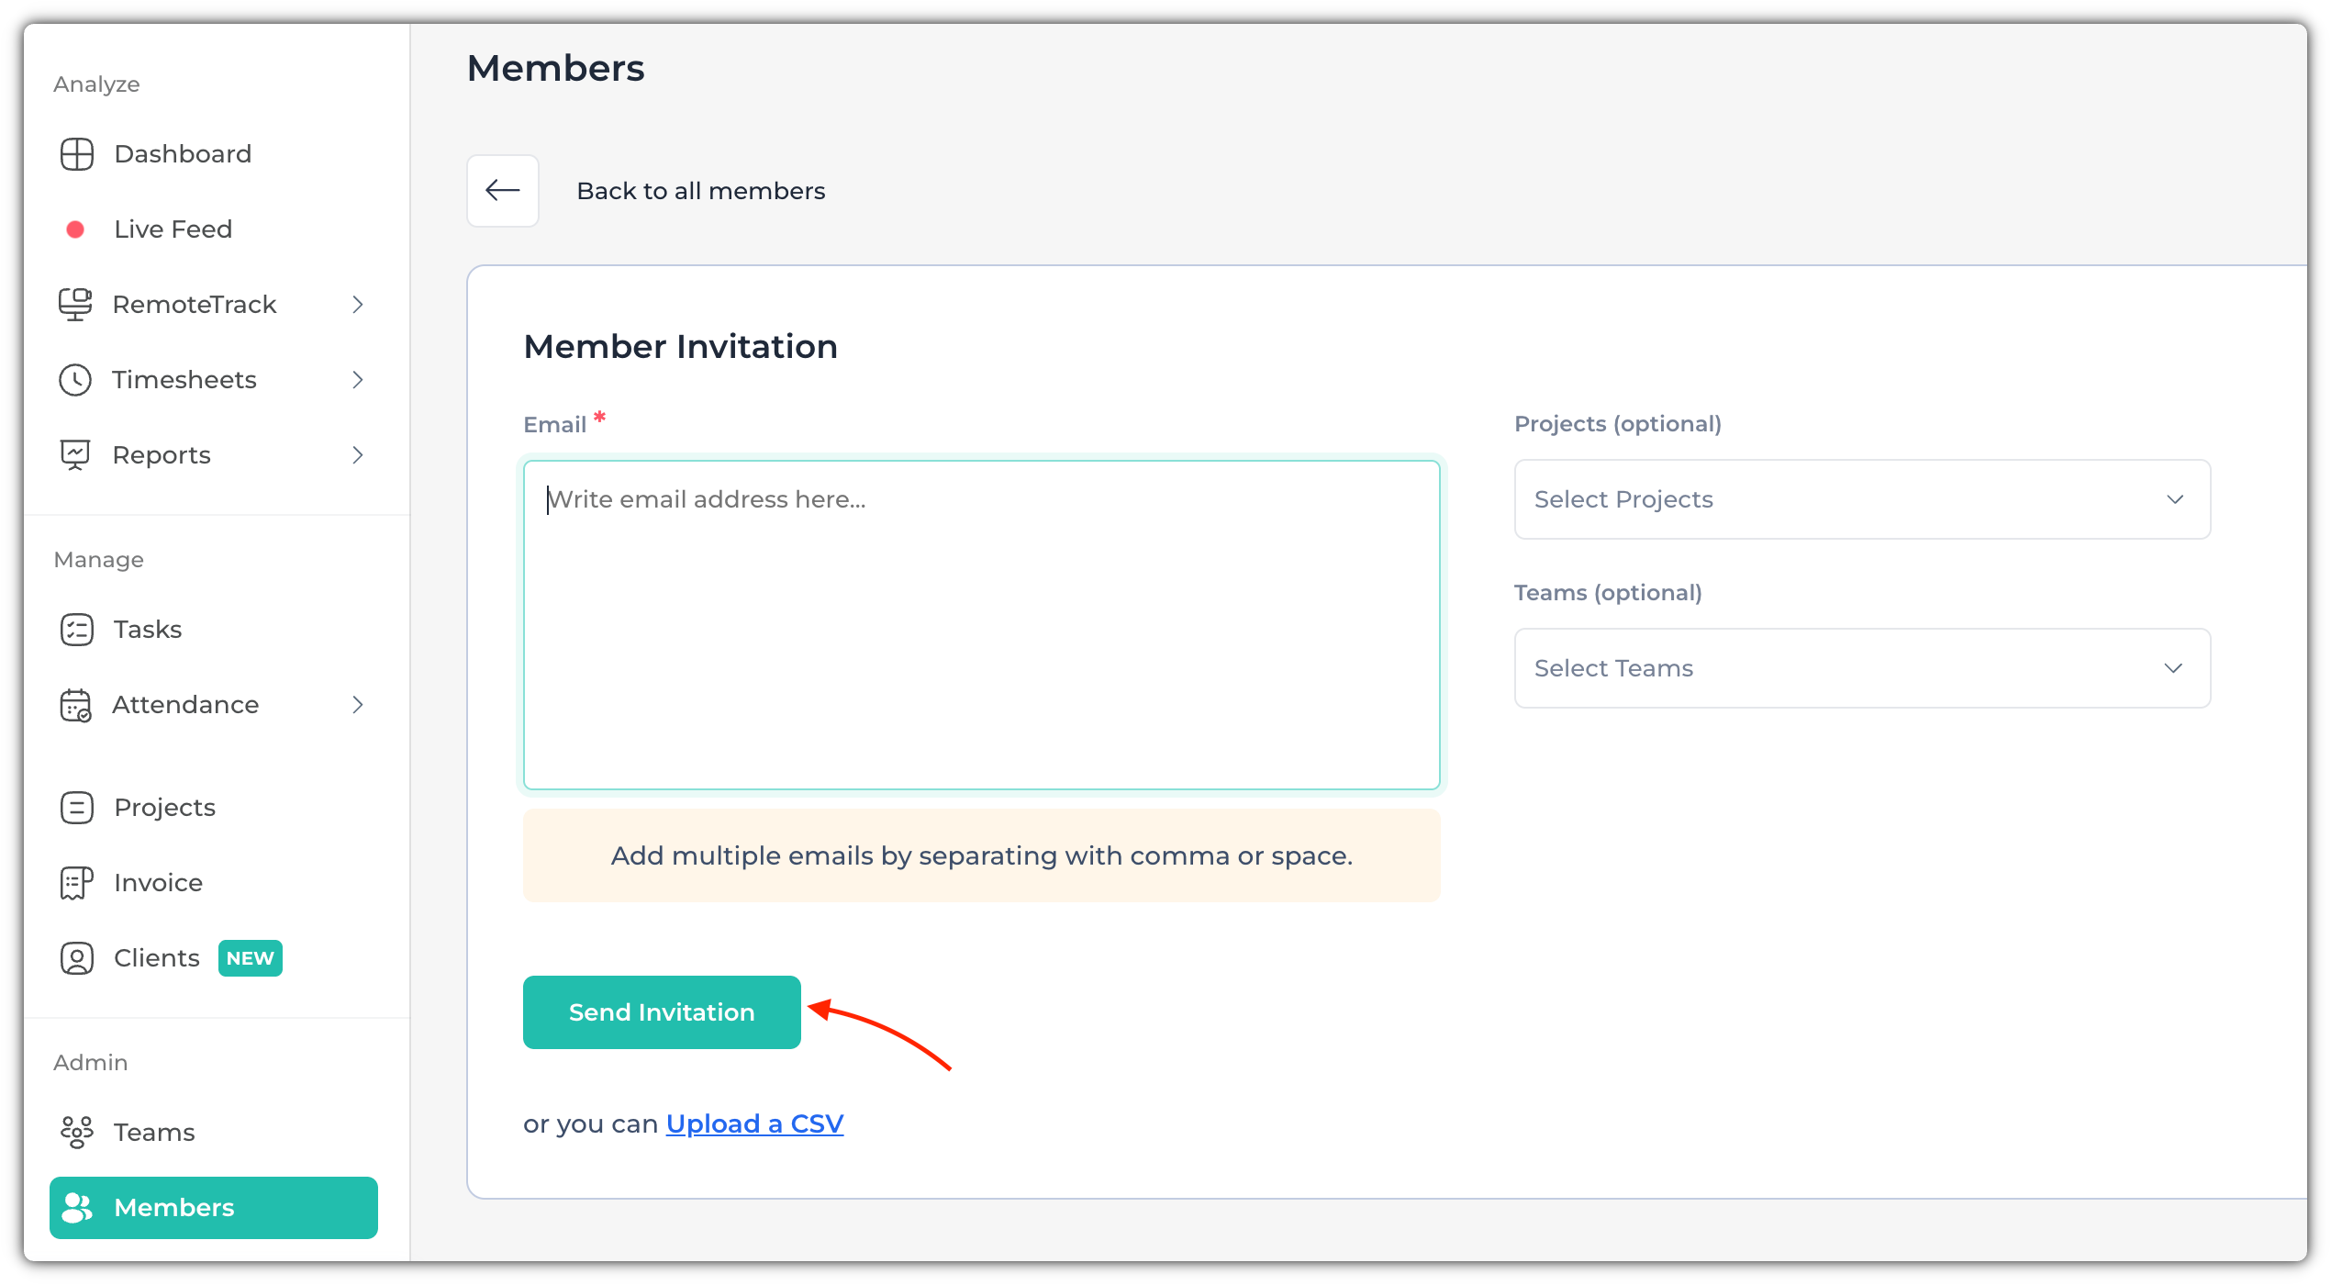
Task: Open Projects in the sidebar
Action: pyautogui.click(x=165, y=808)
